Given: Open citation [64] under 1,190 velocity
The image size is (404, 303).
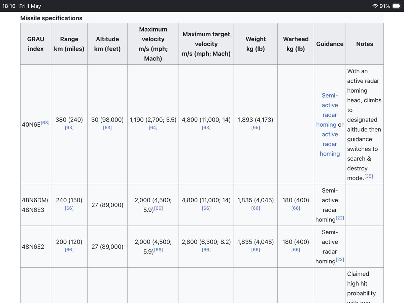Looking at the screenshot, I should [153, 128].
